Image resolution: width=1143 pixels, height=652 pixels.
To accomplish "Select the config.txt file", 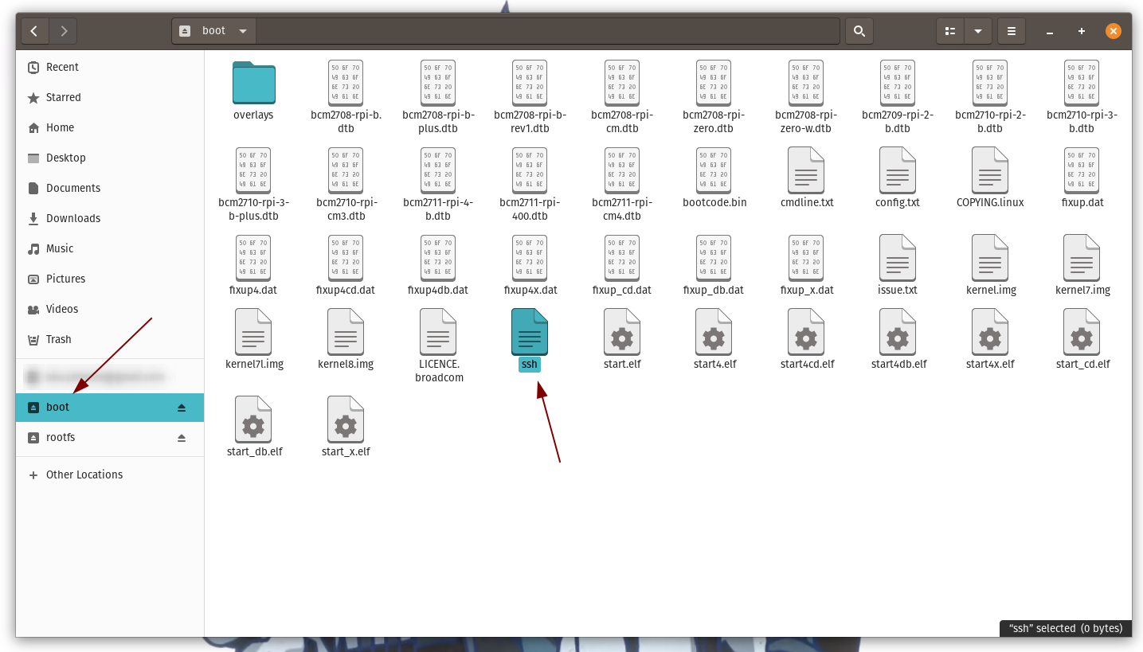I will tap(897, 170).
